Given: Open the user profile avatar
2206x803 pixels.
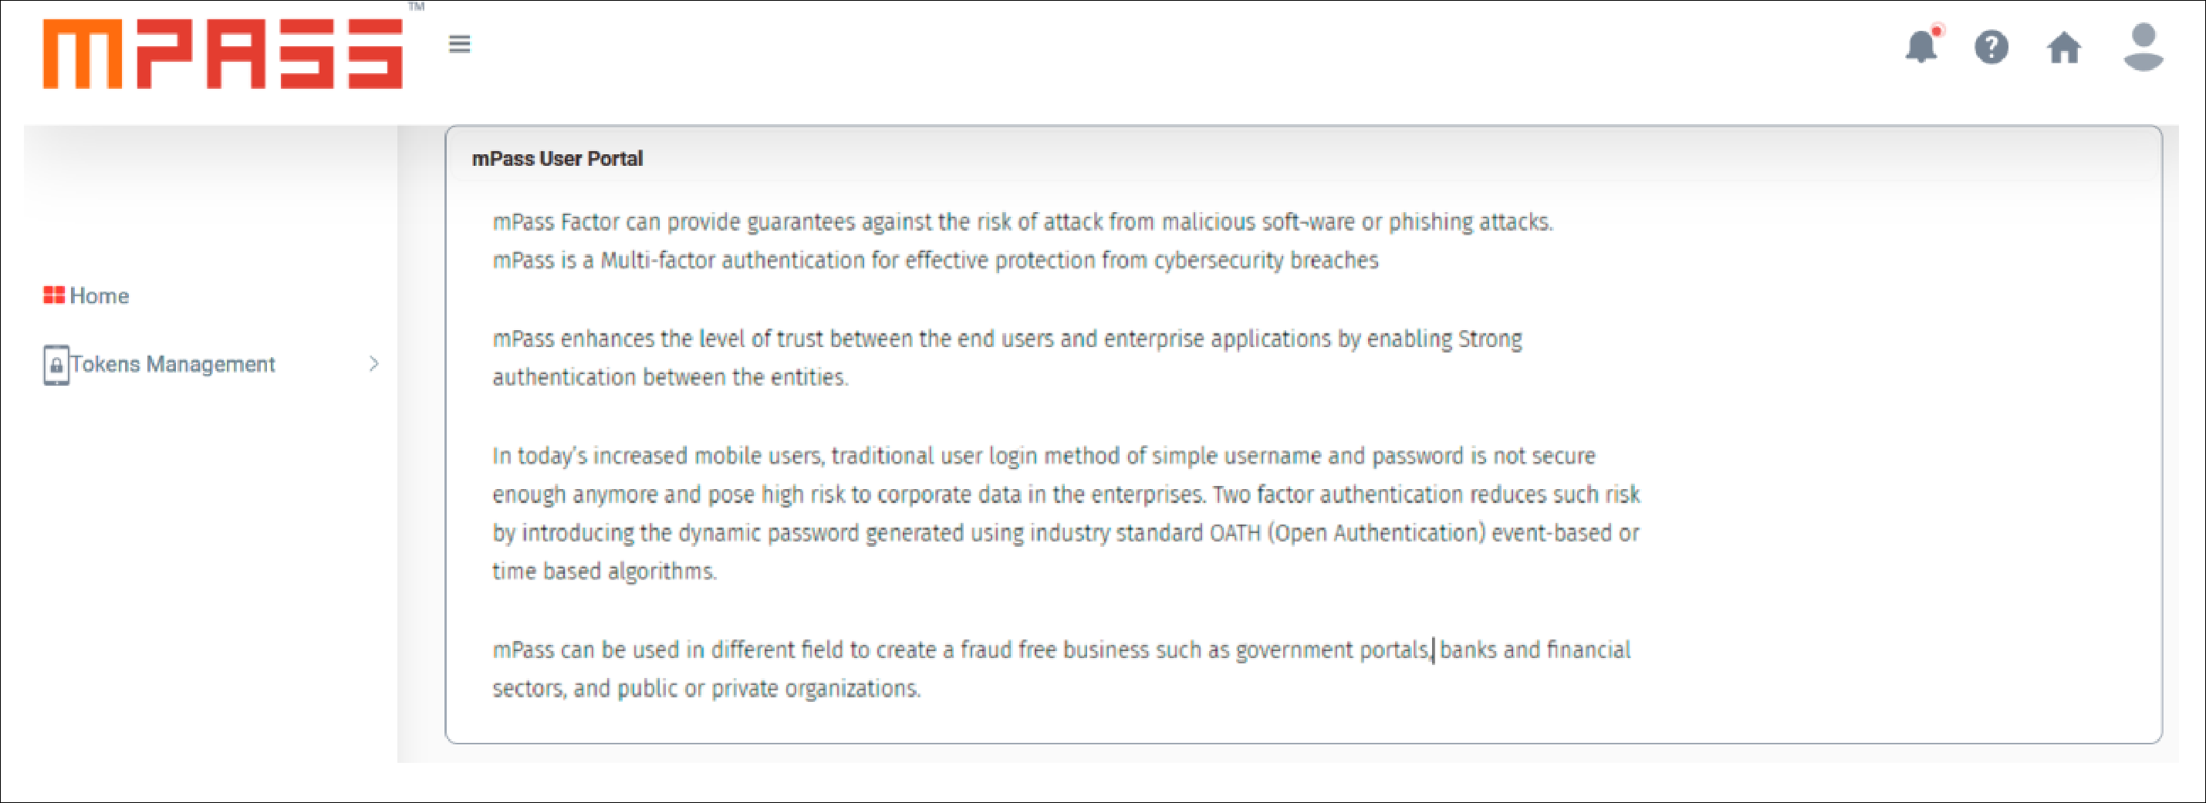Looking at the screenshot, I should coord(2144,47).
